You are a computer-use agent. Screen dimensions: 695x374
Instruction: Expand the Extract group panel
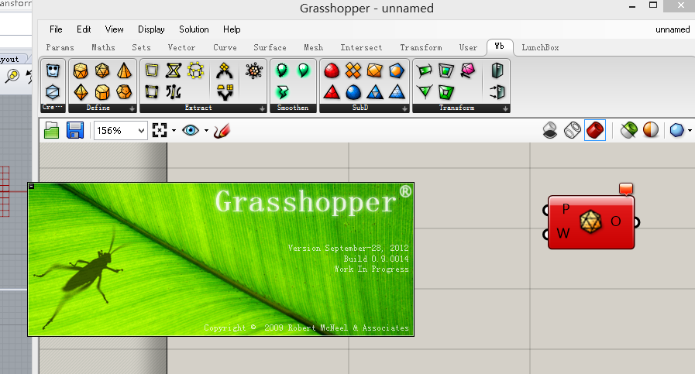263,108
